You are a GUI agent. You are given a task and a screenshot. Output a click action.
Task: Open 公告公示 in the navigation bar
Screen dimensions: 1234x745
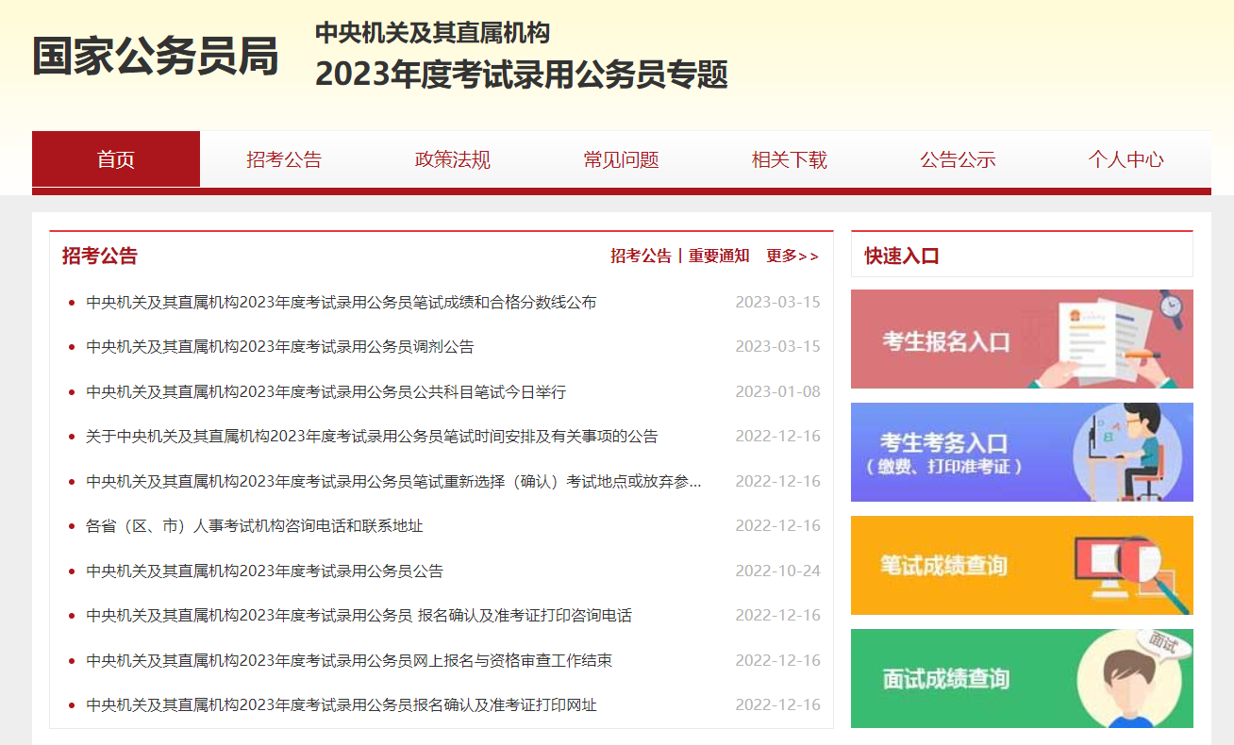[958, 159]
